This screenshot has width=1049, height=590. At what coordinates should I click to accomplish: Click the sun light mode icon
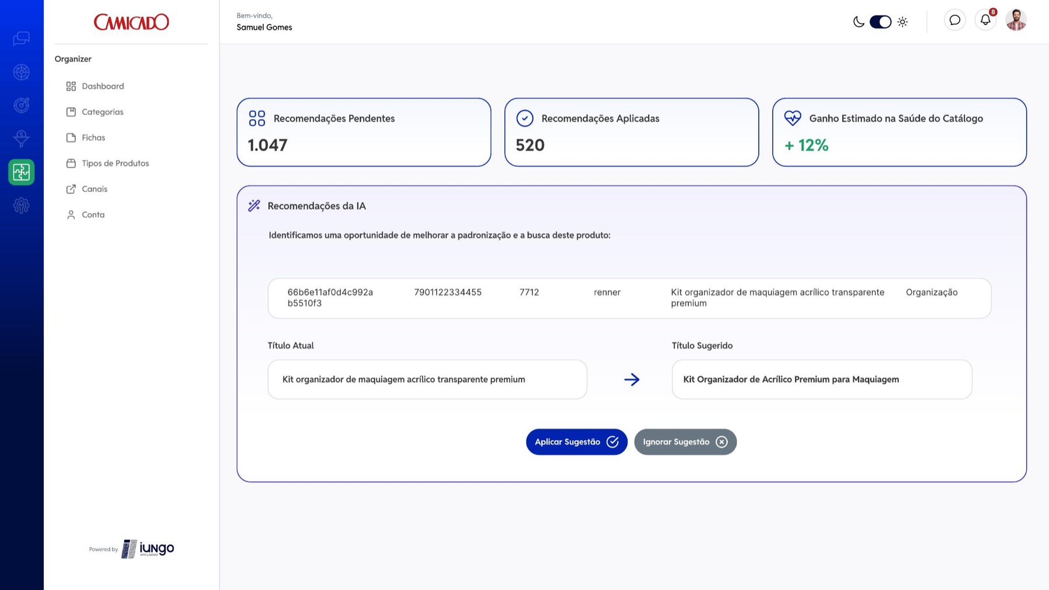[x=903, y=22]
